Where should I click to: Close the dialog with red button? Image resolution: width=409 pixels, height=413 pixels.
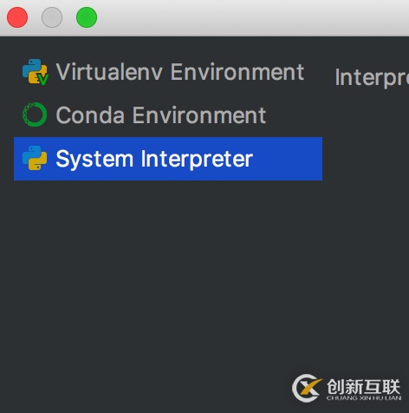[17, 17]
